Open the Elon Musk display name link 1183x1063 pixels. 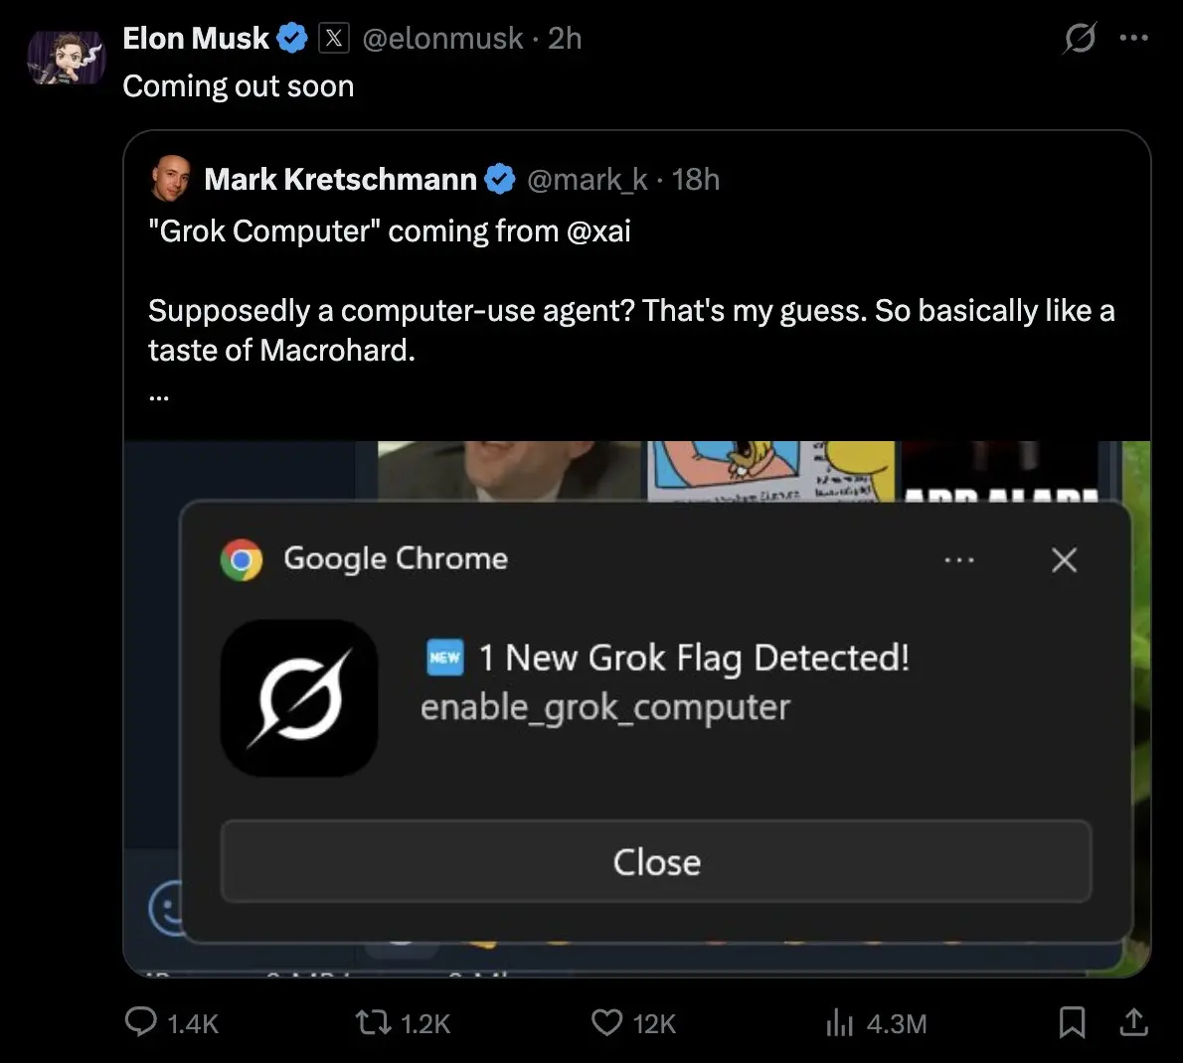pyautogui.click(x=196, y=39)
